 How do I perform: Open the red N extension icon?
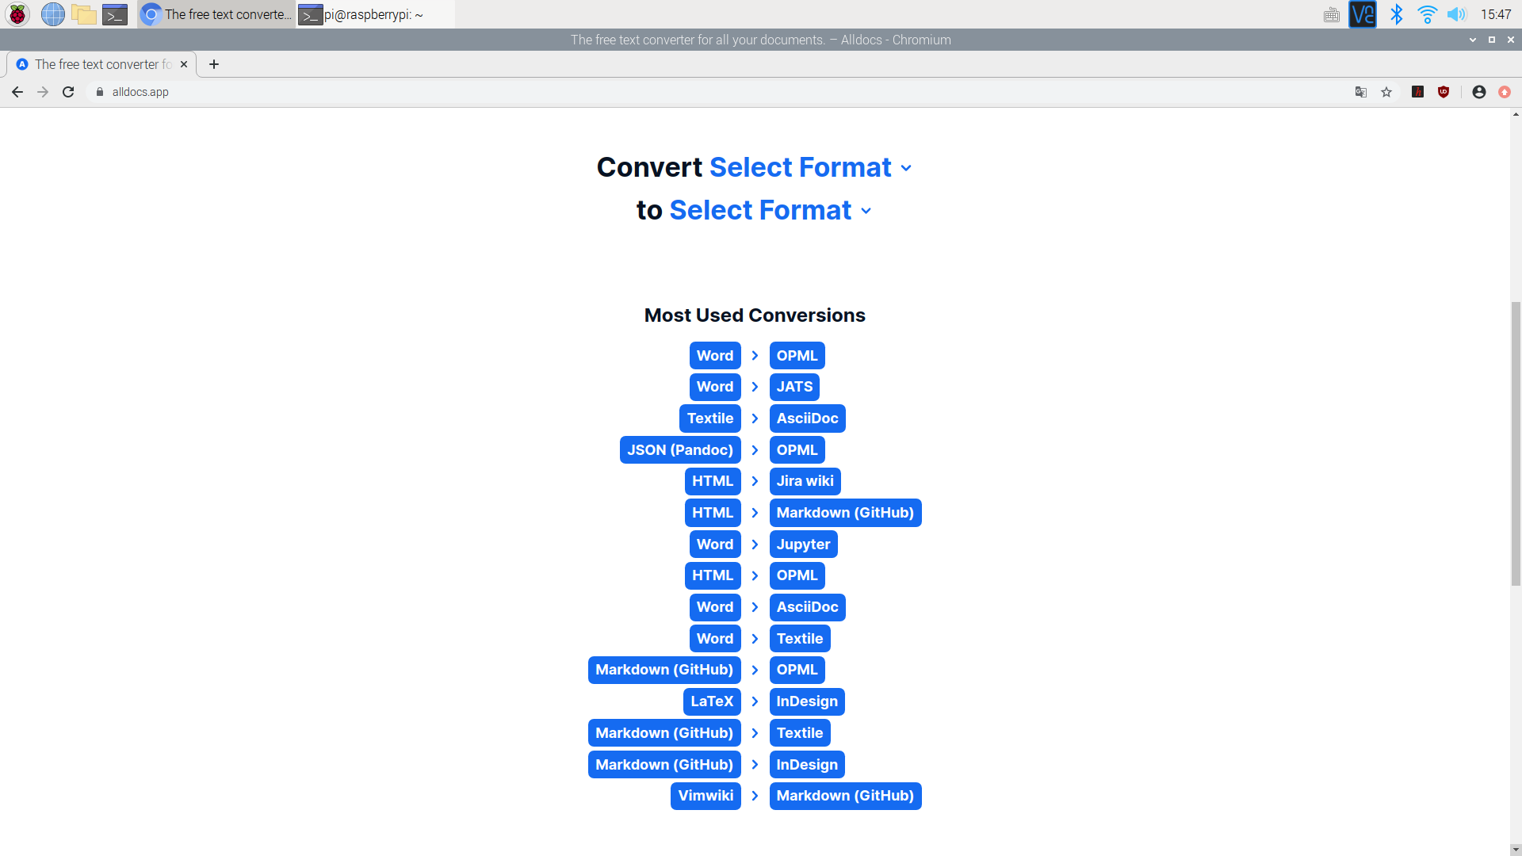1418,92
